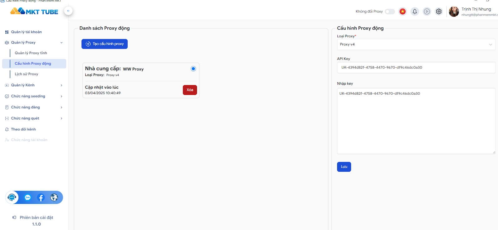Click the Chức năng tài khoản user icon

(7, 140)
